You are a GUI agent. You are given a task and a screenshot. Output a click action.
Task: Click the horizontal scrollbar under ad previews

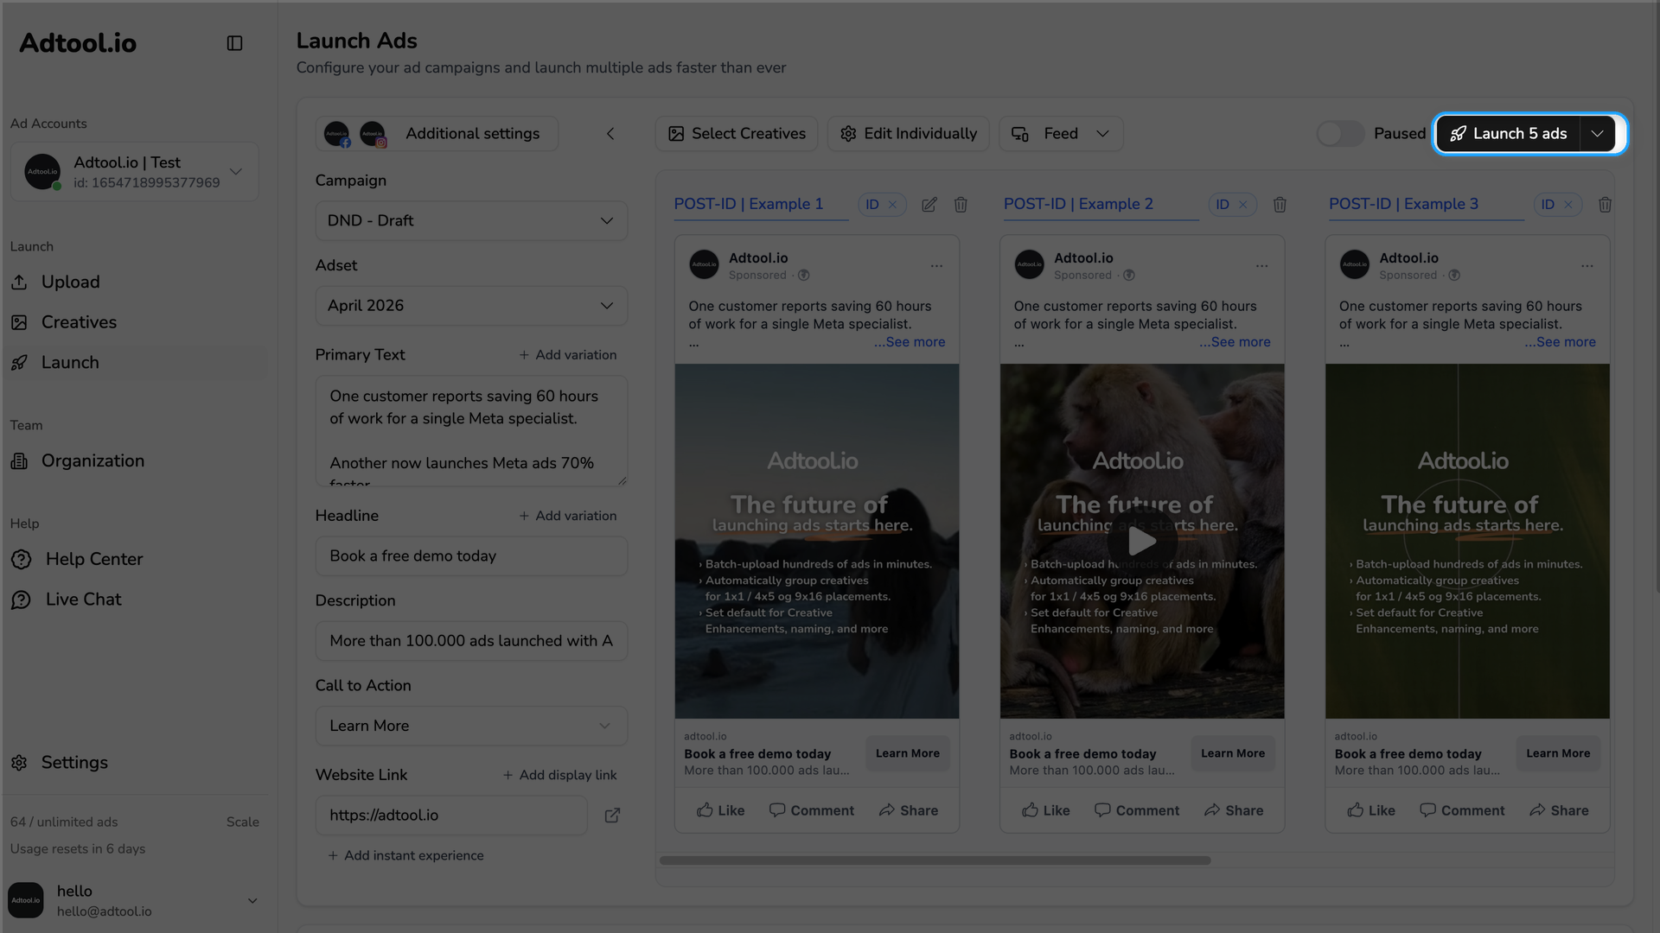coord(935,860)
